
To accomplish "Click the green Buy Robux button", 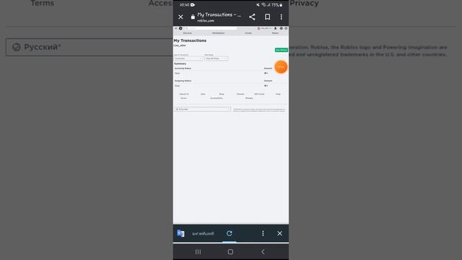I will [282, 50].
